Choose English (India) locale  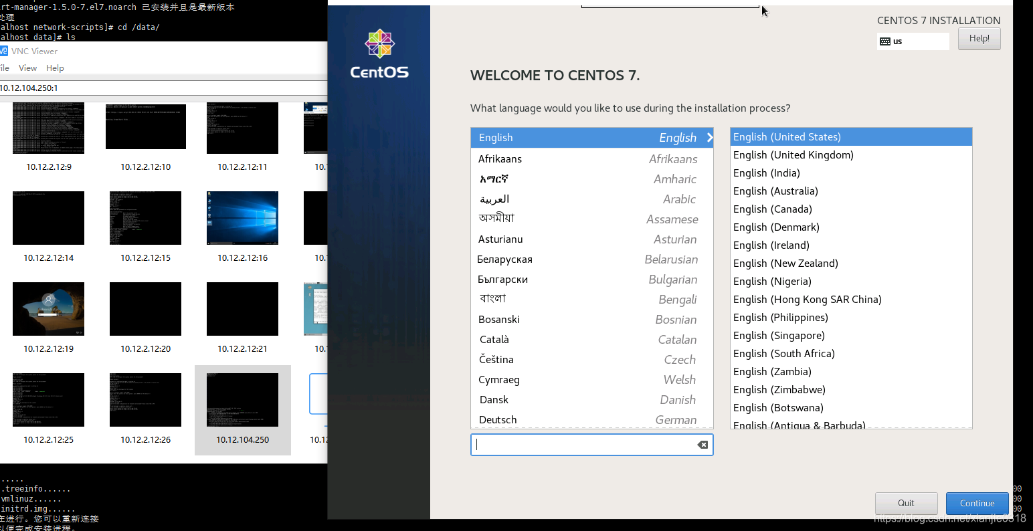(x=851, y=173)
